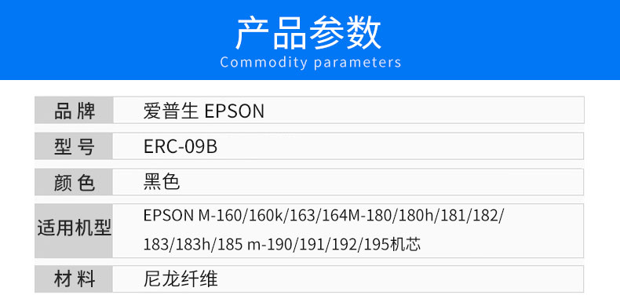This screenshot has width=620, height=306.
Task: Click empty area of 型号 value row
Action: 396,146
